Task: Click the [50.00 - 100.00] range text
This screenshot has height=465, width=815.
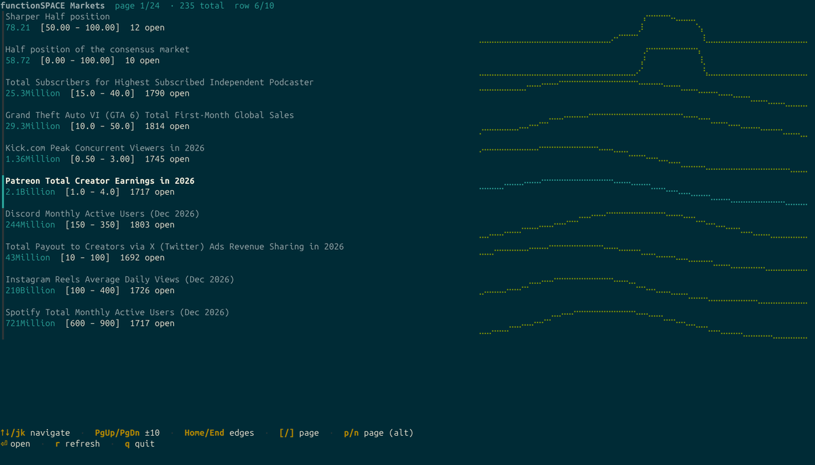Action: 80,28
